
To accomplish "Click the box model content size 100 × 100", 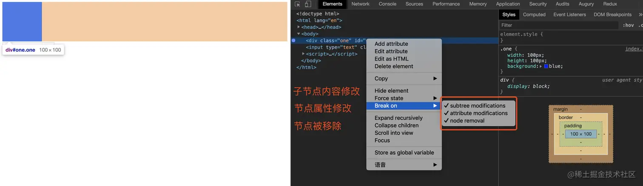I will click(581, 134).
